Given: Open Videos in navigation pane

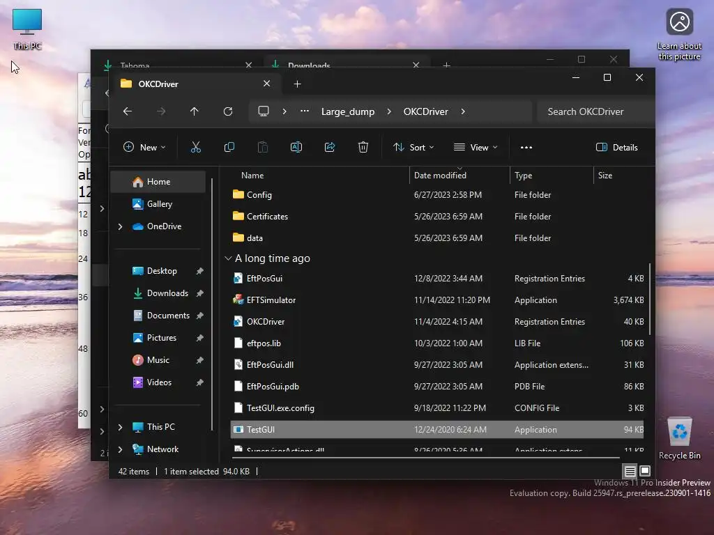Looking at the screenshot, I should tap(158, 382).
